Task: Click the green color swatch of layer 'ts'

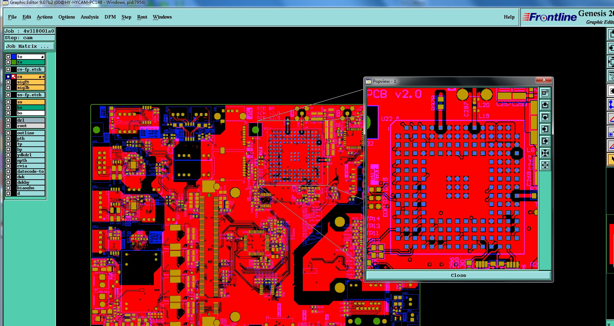Action: coord(14,62)
